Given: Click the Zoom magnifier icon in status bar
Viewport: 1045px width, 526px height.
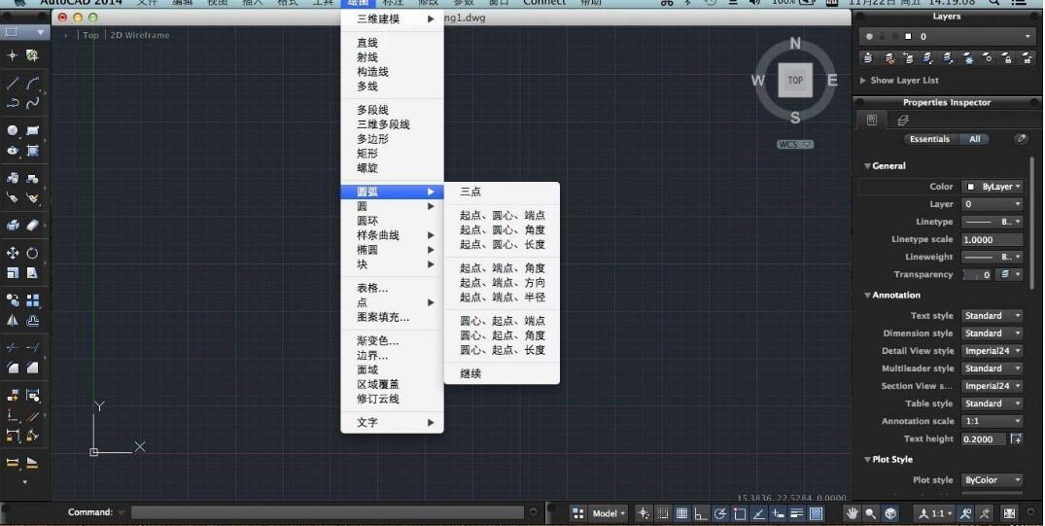Looking at the screenshot, I should 871,513.
